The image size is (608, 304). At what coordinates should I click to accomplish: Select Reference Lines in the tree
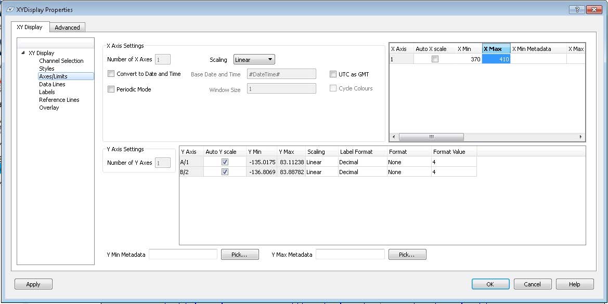pos(59,99)
